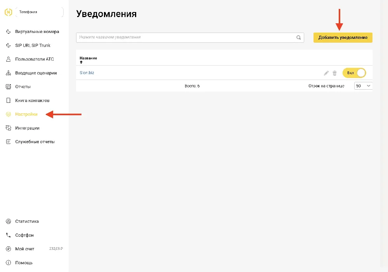Sort by the Название column header
This screenshot has width=388, height=272.
point(88,58)
